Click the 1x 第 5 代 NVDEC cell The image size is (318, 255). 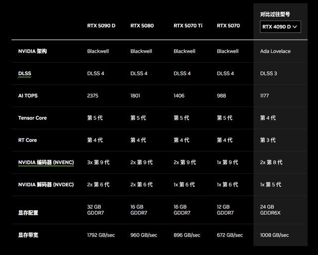(x=270, y=184)
